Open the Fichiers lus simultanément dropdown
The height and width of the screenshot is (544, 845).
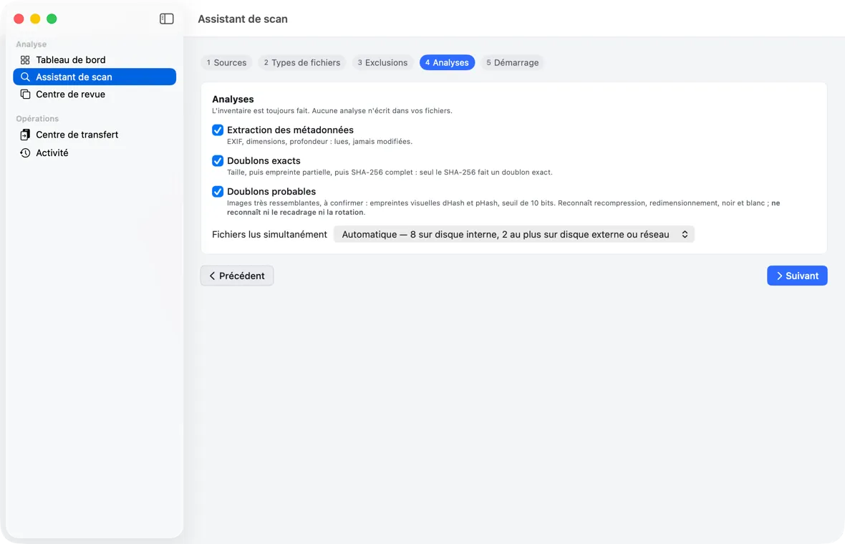514,234
